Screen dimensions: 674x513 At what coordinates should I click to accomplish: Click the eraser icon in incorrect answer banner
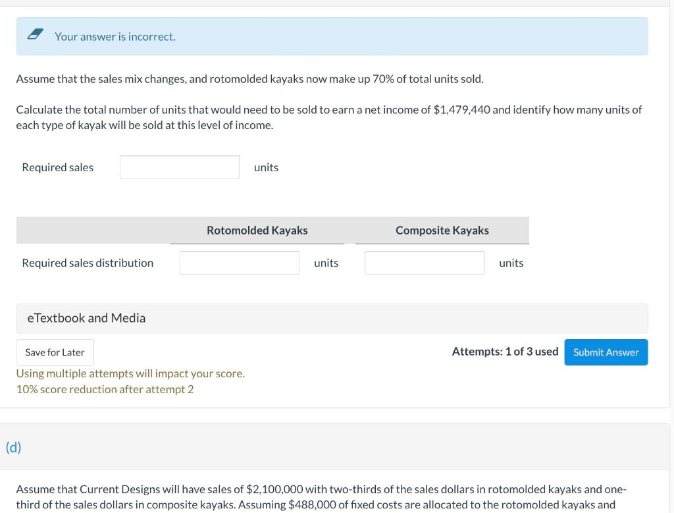36,34
